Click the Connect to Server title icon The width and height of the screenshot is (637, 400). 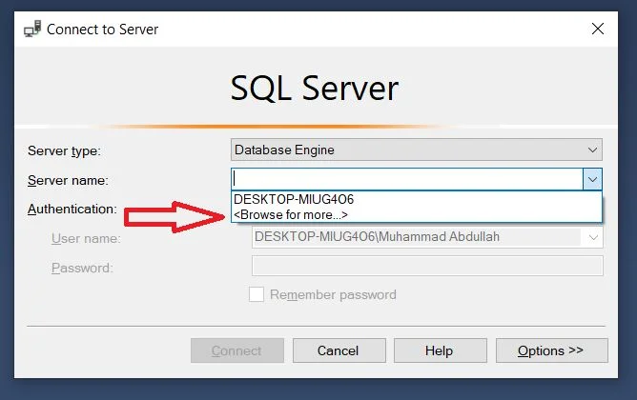point(31,29)
